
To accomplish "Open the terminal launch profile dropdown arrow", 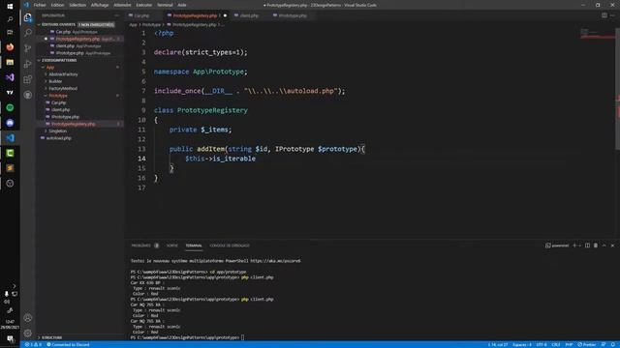I will [579, 246].
